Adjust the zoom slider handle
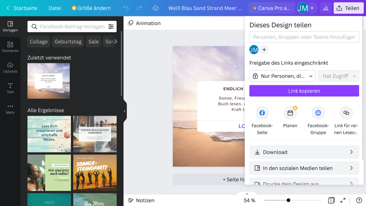This screenshot has width=366, height=206. (288, 201)
